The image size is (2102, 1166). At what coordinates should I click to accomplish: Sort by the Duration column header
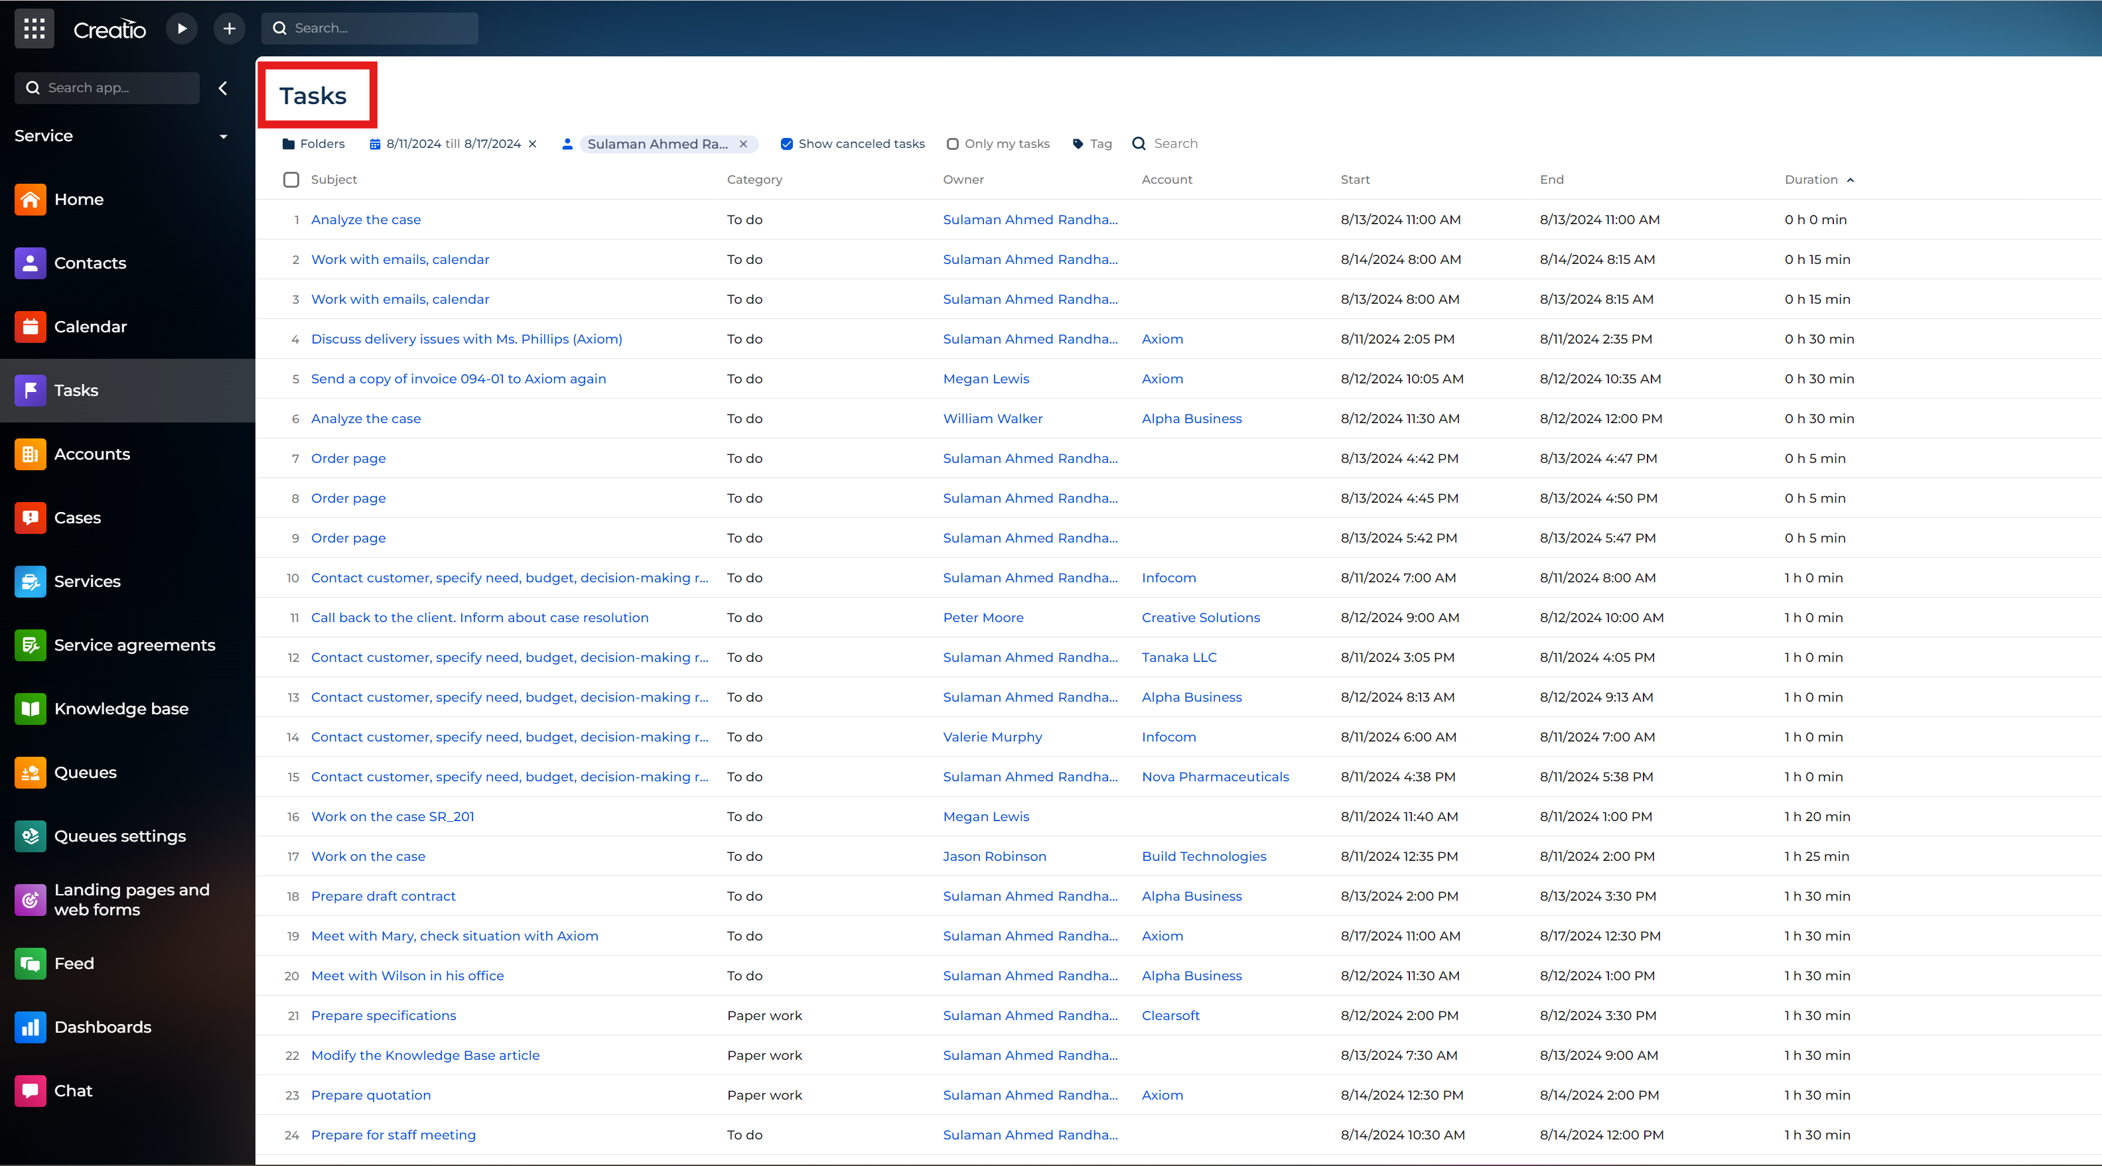[1811, 180]
